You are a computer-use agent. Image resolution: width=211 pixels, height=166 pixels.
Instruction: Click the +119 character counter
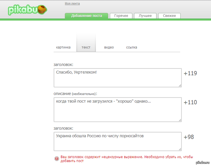pyautogui.click(x=190, y=73)
